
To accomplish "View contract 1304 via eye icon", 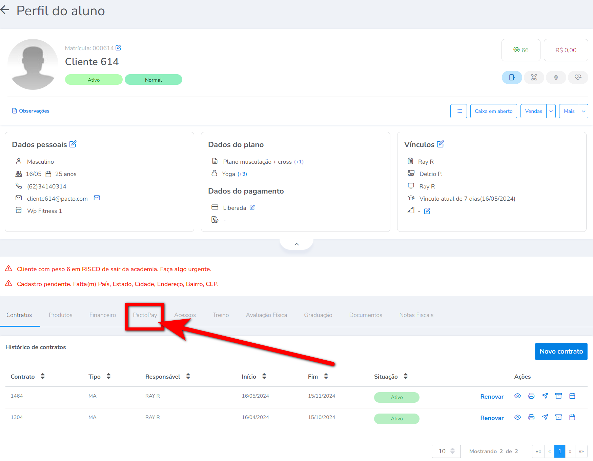I will pos(517,417).
